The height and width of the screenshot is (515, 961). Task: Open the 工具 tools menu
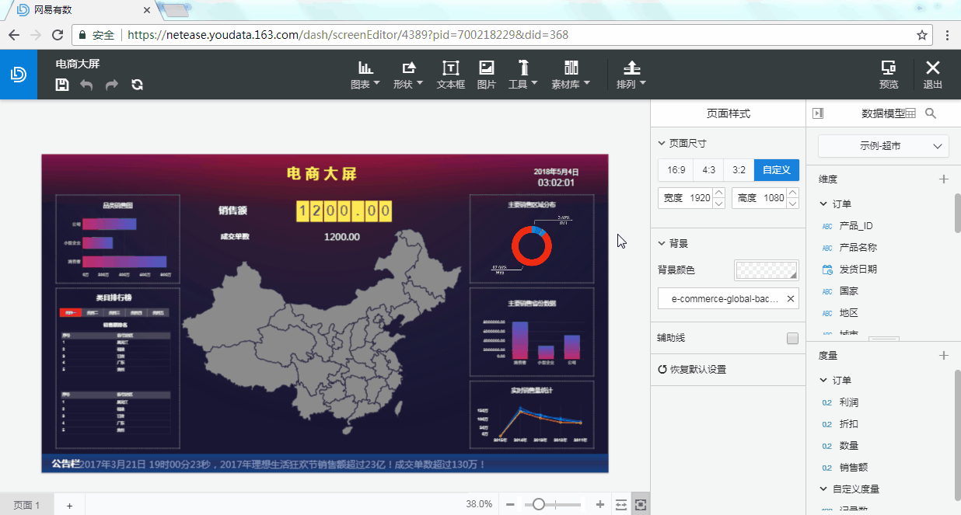(522, 75)
